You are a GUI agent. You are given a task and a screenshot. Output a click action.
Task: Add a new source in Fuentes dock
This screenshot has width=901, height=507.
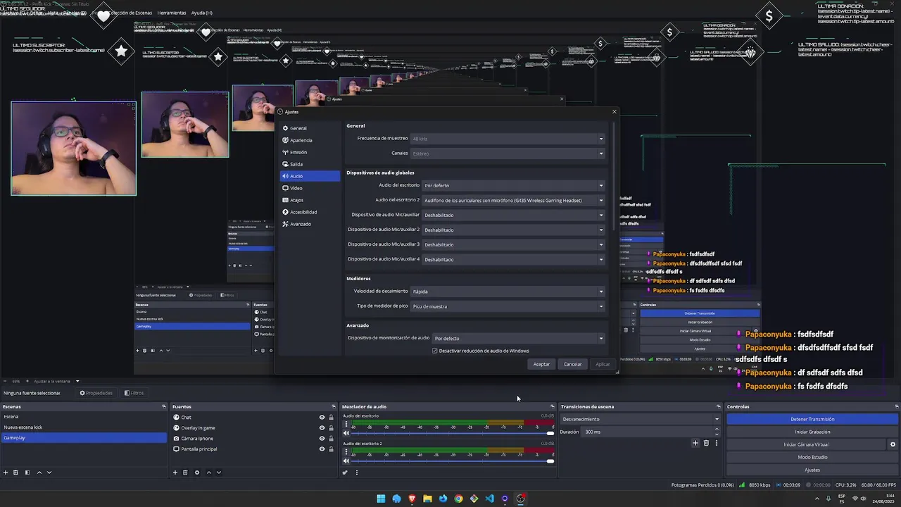[175, 472]
